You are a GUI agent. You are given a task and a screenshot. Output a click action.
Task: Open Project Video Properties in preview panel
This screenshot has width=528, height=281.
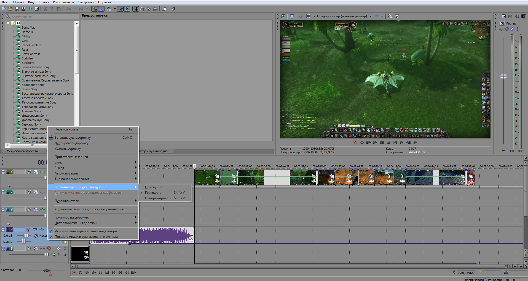[x=283, y=16]
